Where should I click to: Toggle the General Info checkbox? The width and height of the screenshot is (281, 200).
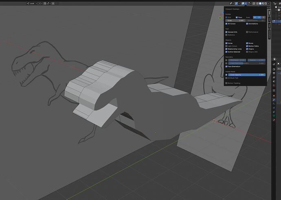tap(226, 32)
